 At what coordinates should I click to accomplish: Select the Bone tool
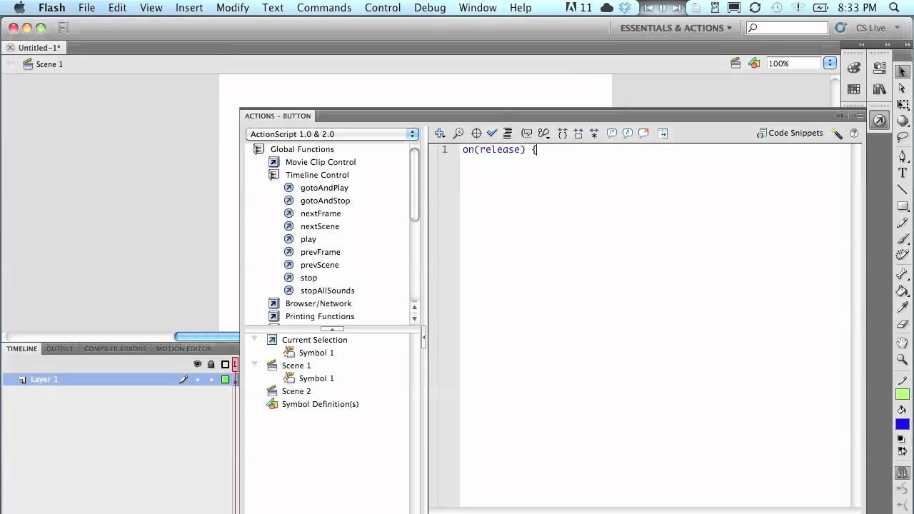coord(903,274)
